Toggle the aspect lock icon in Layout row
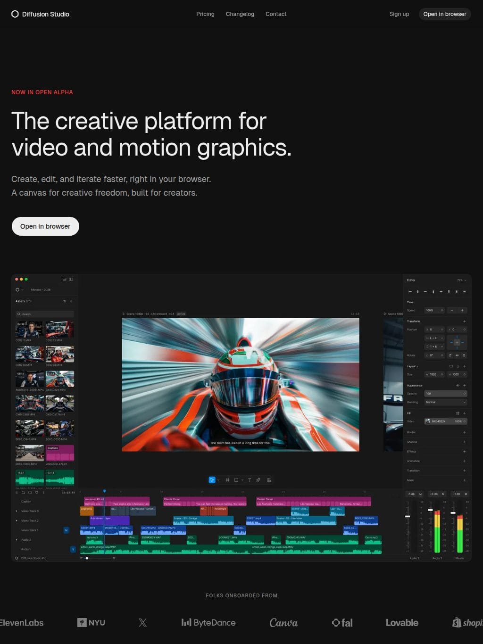Screen dimensions: 483x644 [x=458, y=366]
